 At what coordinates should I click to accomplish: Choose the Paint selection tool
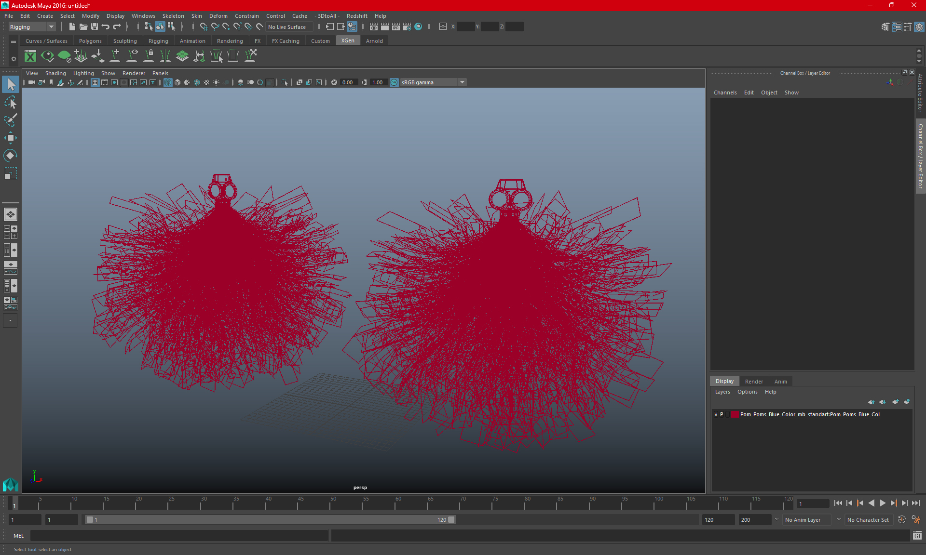(11, 119)
